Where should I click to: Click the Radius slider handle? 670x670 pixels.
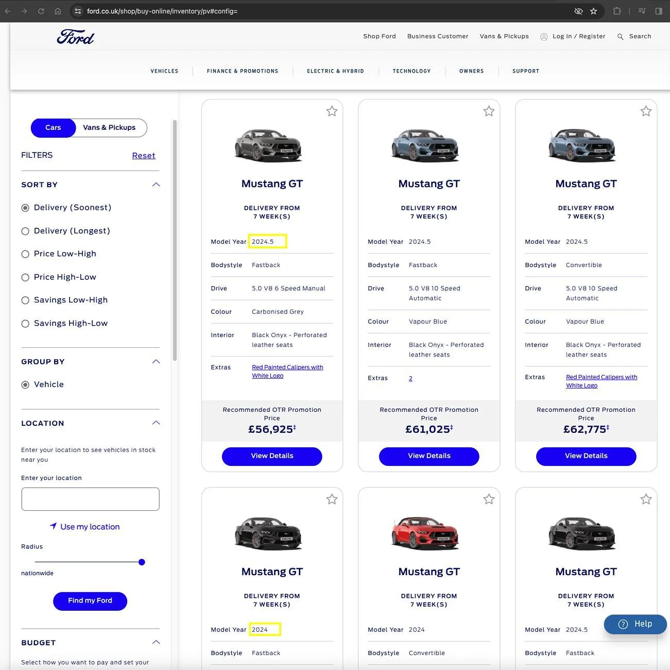coord(142,562)
